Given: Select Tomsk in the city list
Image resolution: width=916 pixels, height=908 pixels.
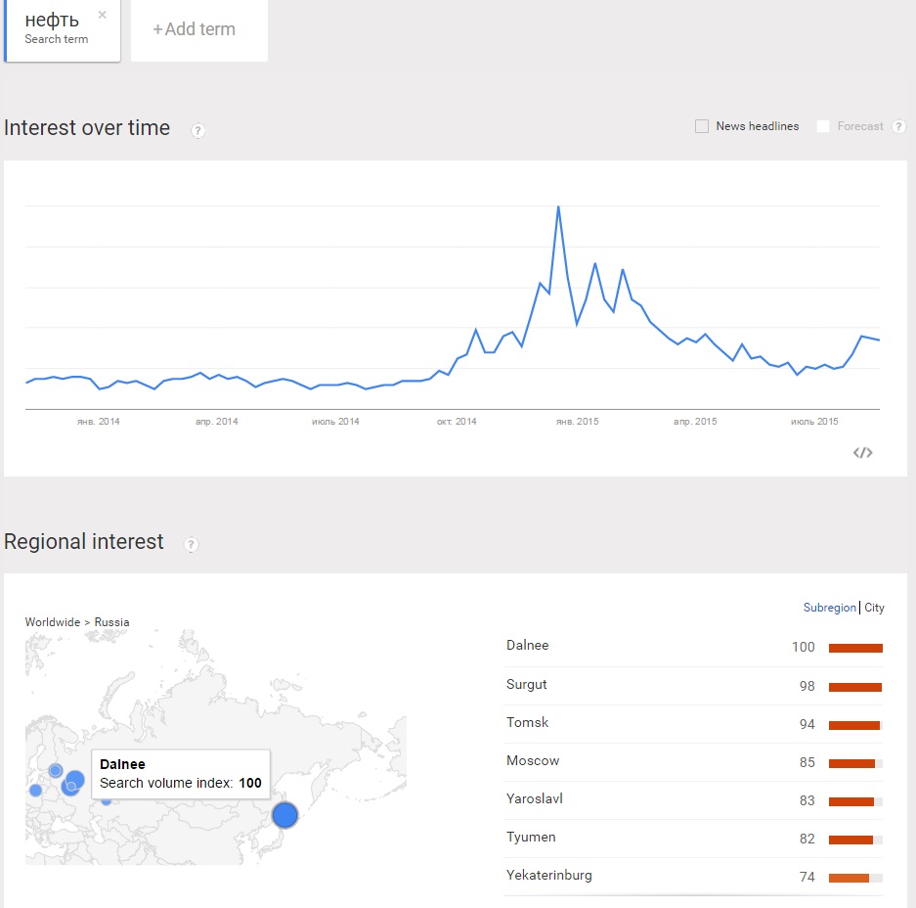Looking at the screenshot, I should click(x=528, y=723).
